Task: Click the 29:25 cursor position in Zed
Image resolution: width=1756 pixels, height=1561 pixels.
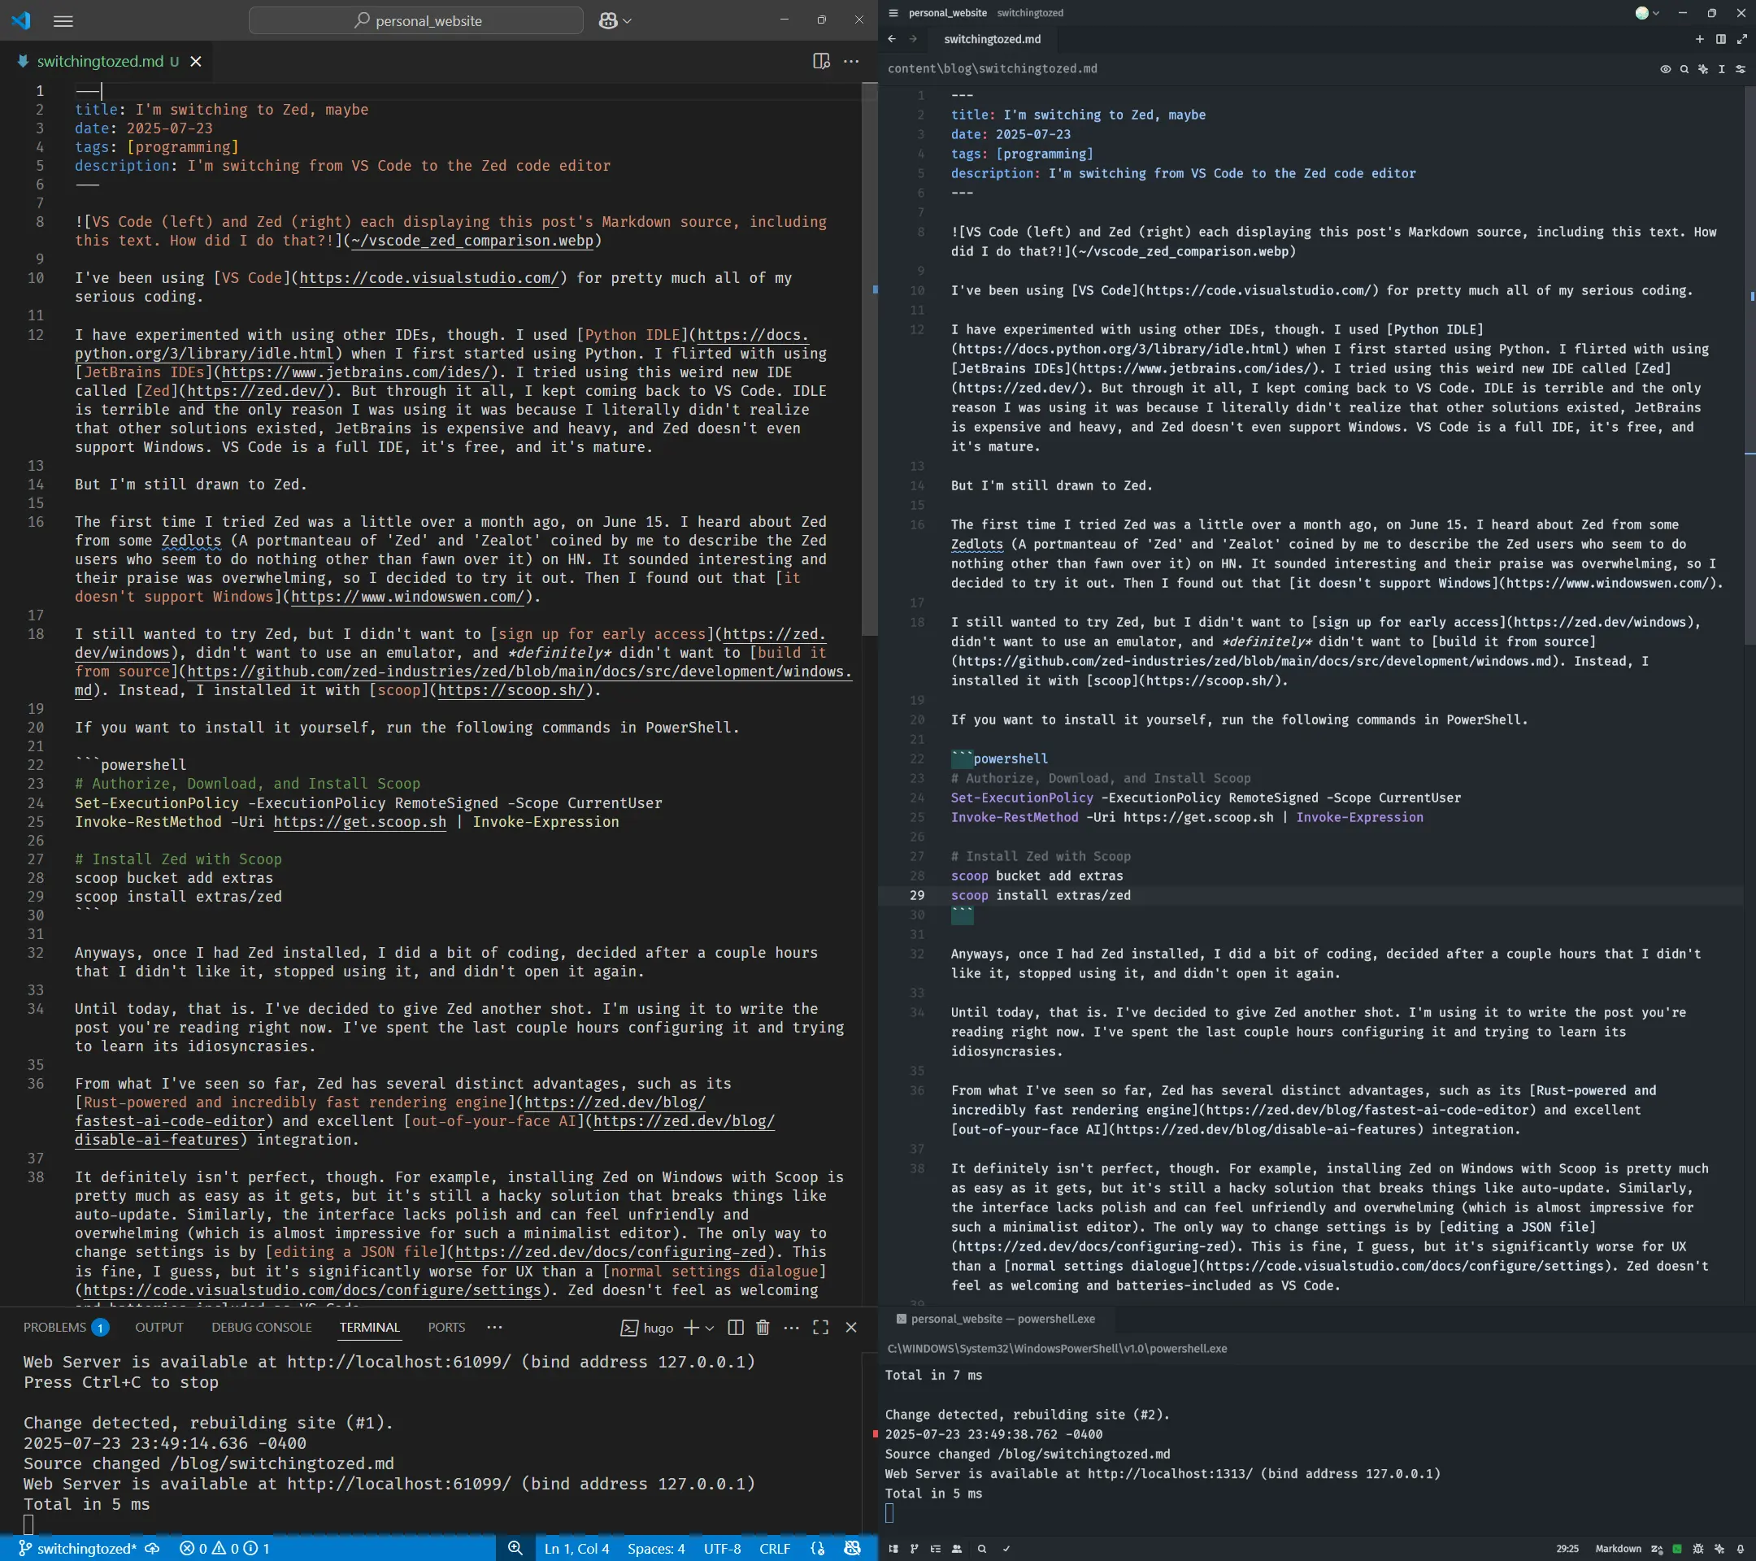Action: (x=1568, y=1549)
